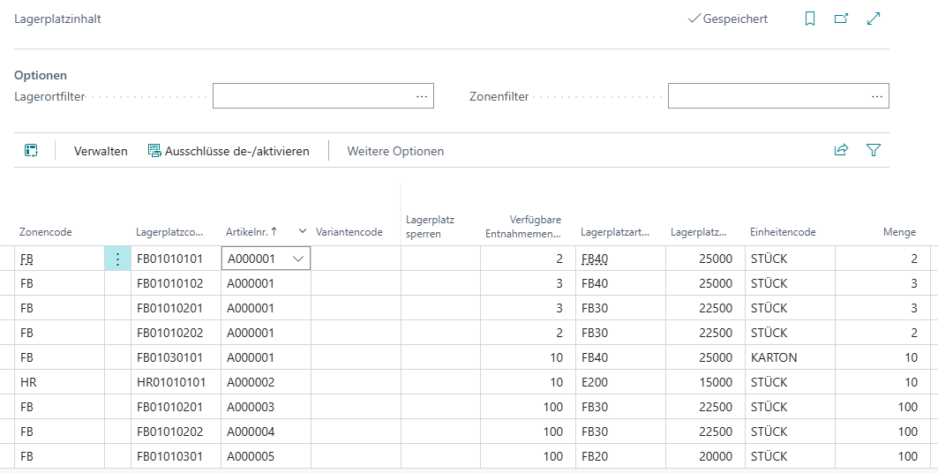Click the list view icon left of Verwalten
The width and height of the screenshot is (938, 473).
click(x=31, y=151)
